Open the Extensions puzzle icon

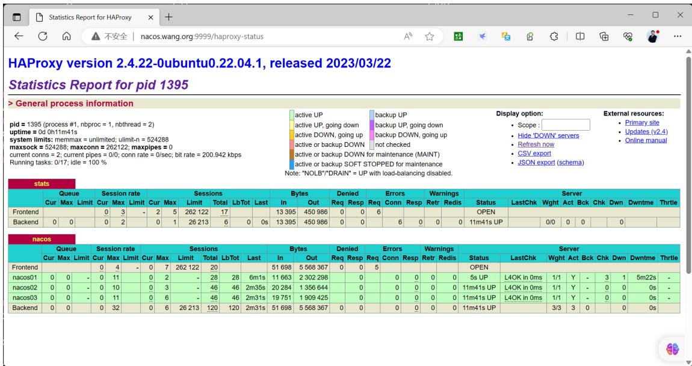click(554, 36)
